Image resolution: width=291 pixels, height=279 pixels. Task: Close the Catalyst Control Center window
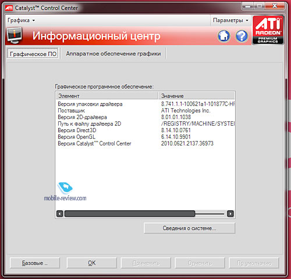click(275, 6)
